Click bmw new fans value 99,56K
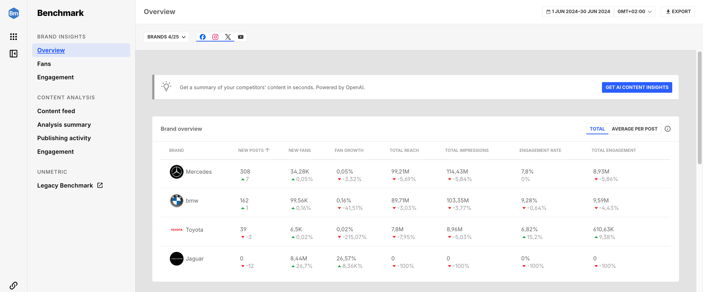The width and height of the screenshot is (703, 292). pos(299,200)
